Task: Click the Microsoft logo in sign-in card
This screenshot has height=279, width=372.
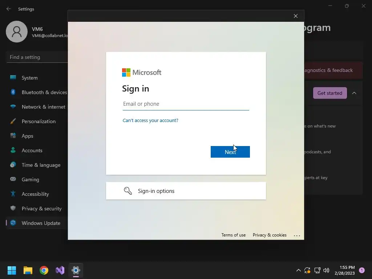Action: [142, 72]
